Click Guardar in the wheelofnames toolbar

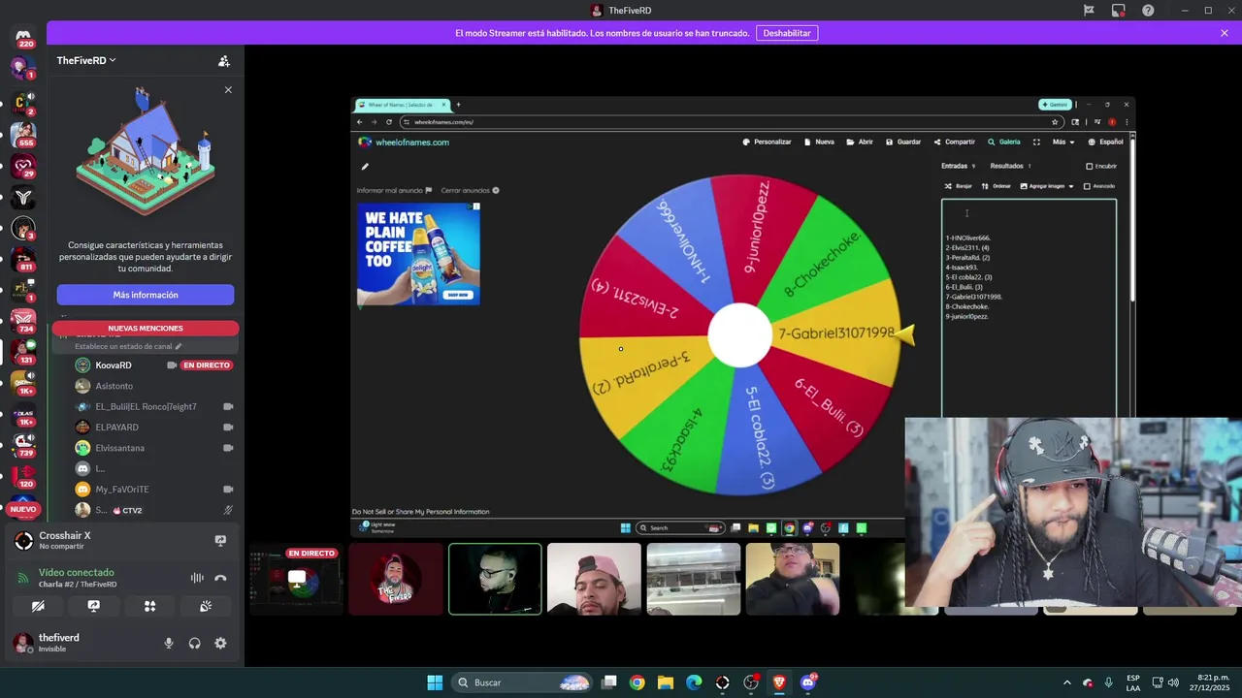[902, 142]
